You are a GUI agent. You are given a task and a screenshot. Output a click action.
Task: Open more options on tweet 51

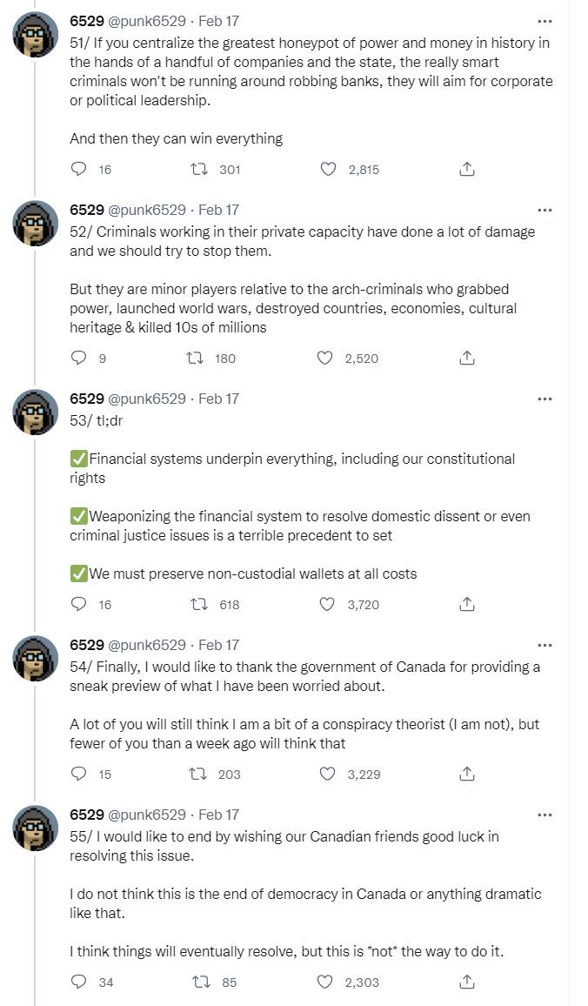545,21
